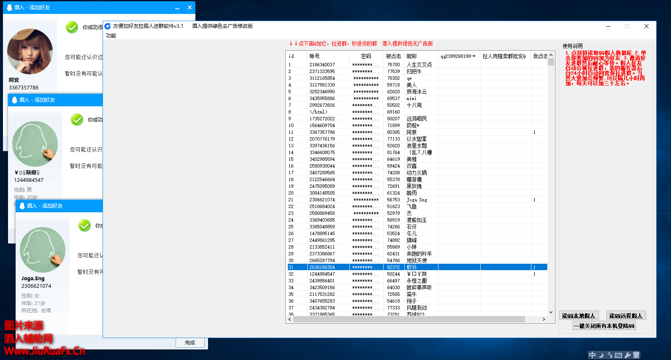
Task: Click the Joga.Sng name under the avatar
Action: tap(33, 279)
